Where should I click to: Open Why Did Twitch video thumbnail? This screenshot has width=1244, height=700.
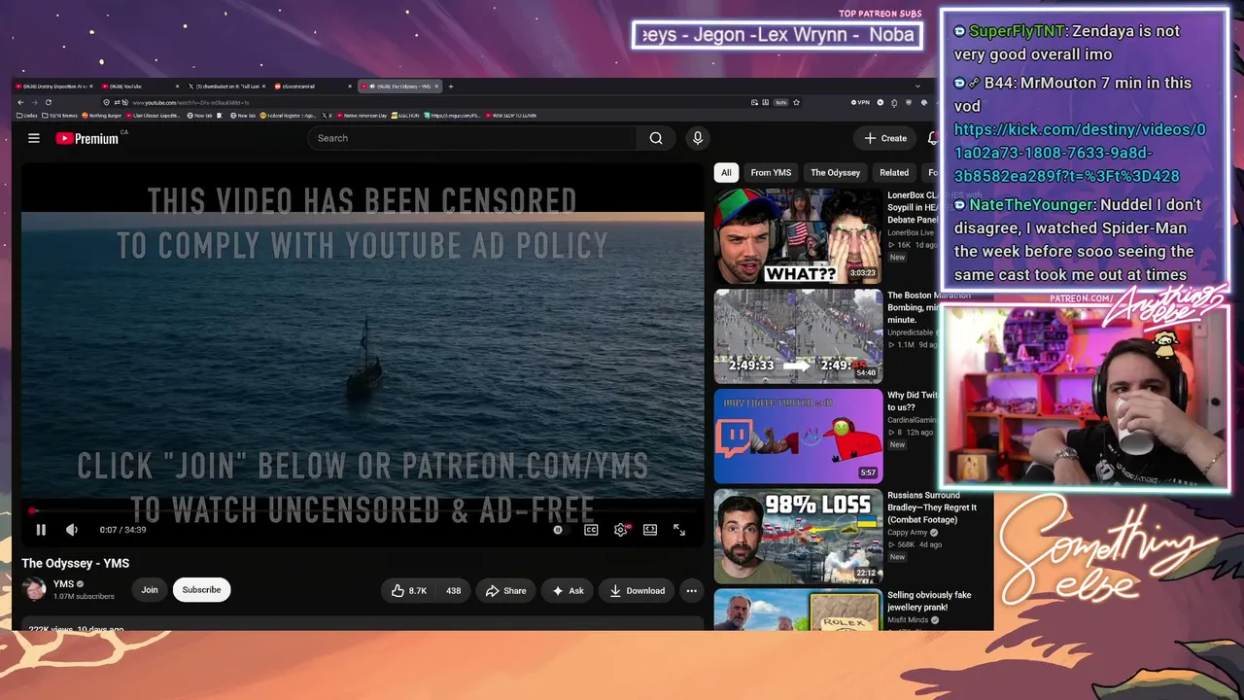[798, 437]
